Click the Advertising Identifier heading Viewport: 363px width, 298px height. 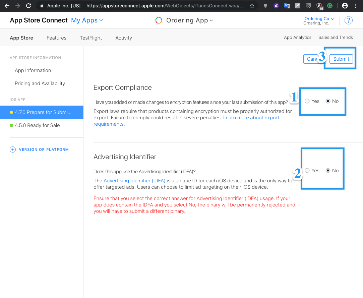(x=125, y=157)
